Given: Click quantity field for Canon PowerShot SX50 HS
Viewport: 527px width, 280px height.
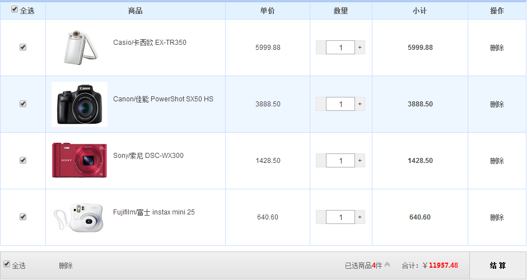Looking at the screenshot, I should [341, 104].
